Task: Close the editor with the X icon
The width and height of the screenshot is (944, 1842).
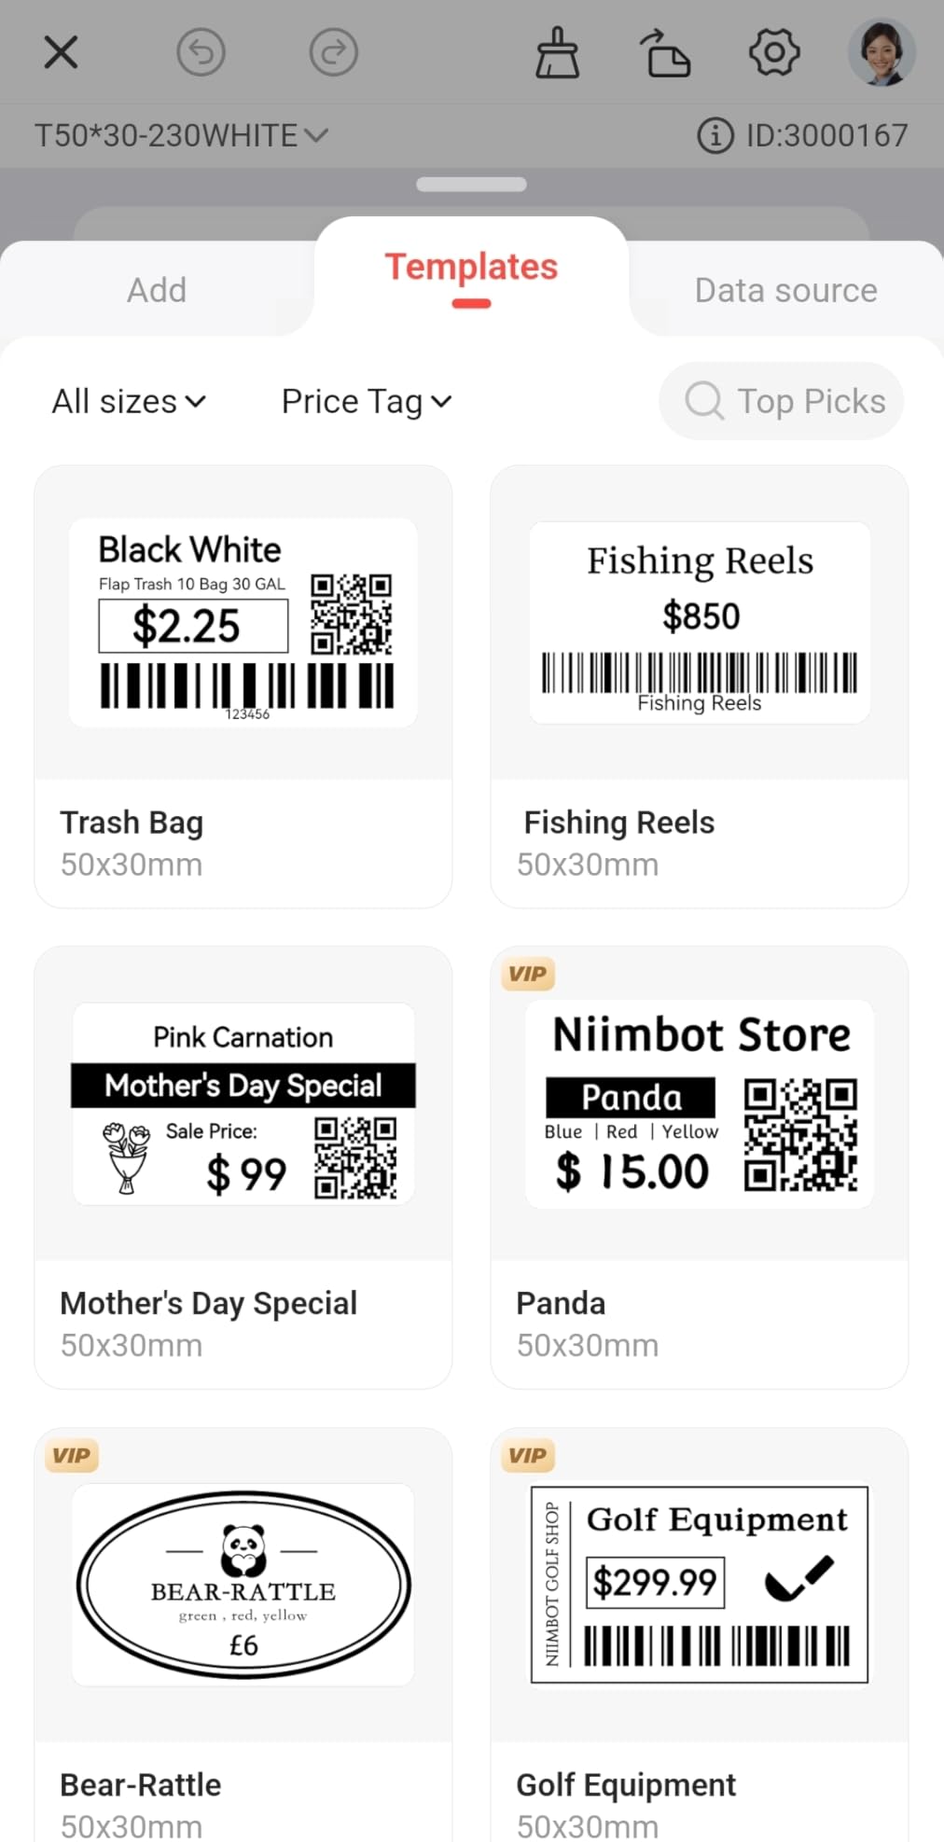Action: 61,52
